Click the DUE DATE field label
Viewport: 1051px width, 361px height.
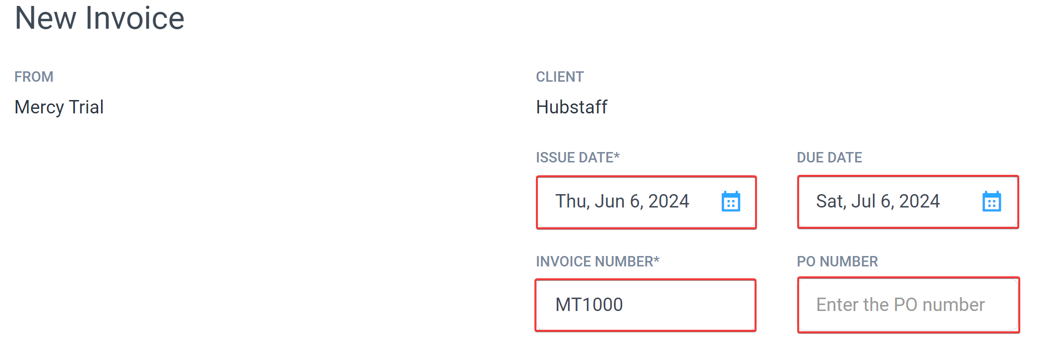click(x=829, y=157)
